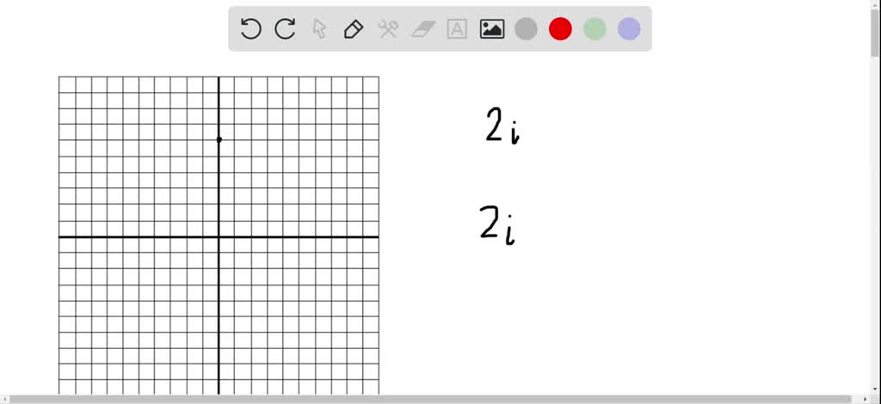Redo the last undone stroke
The image size is (881, 404).
coord(285,28)
